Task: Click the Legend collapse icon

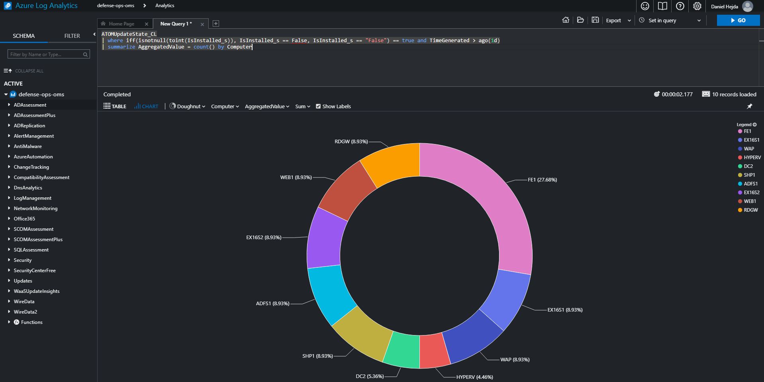Action: 754,125
